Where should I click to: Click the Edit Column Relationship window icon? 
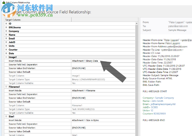coord(4,2)
